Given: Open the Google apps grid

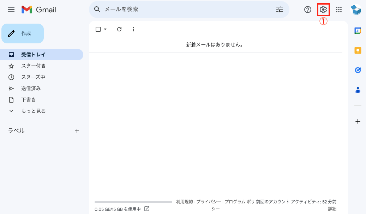Looking at the screenshot, I should point(339,10).
